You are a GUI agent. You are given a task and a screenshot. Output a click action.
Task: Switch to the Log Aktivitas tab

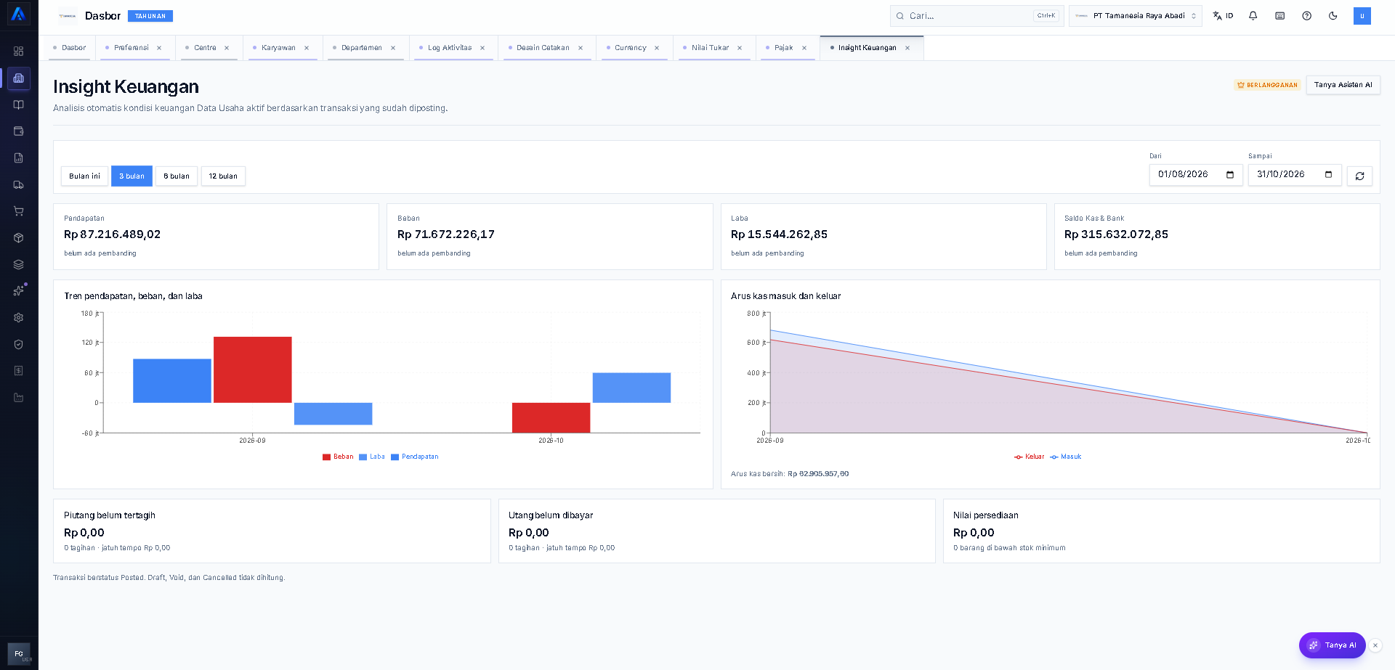(x=450, y=48)
